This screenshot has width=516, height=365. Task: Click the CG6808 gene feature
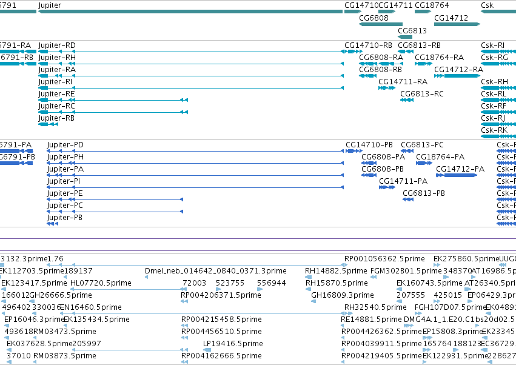(381, 24)
